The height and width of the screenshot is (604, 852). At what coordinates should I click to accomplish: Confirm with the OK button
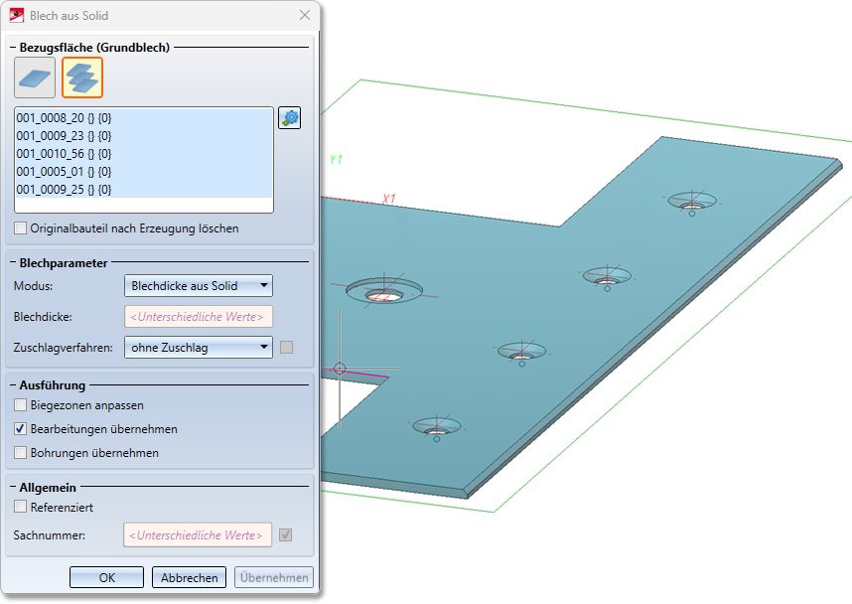pos(106,577)
